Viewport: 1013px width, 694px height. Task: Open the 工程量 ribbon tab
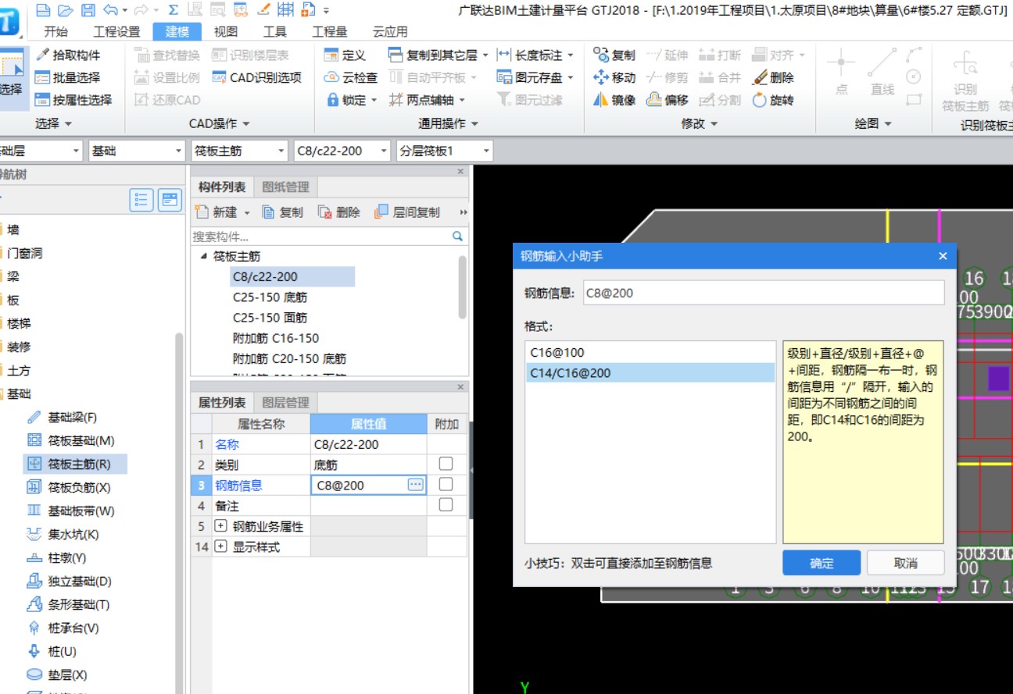coord(329,32)
